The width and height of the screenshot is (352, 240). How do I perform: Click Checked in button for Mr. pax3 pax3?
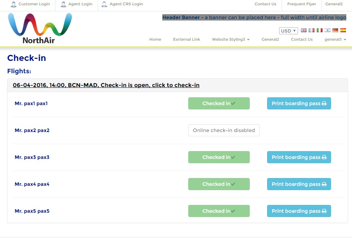point(219,157)
